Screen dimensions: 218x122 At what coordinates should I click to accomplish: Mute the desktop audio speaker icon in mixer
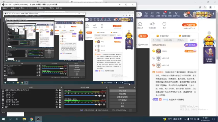100,96
